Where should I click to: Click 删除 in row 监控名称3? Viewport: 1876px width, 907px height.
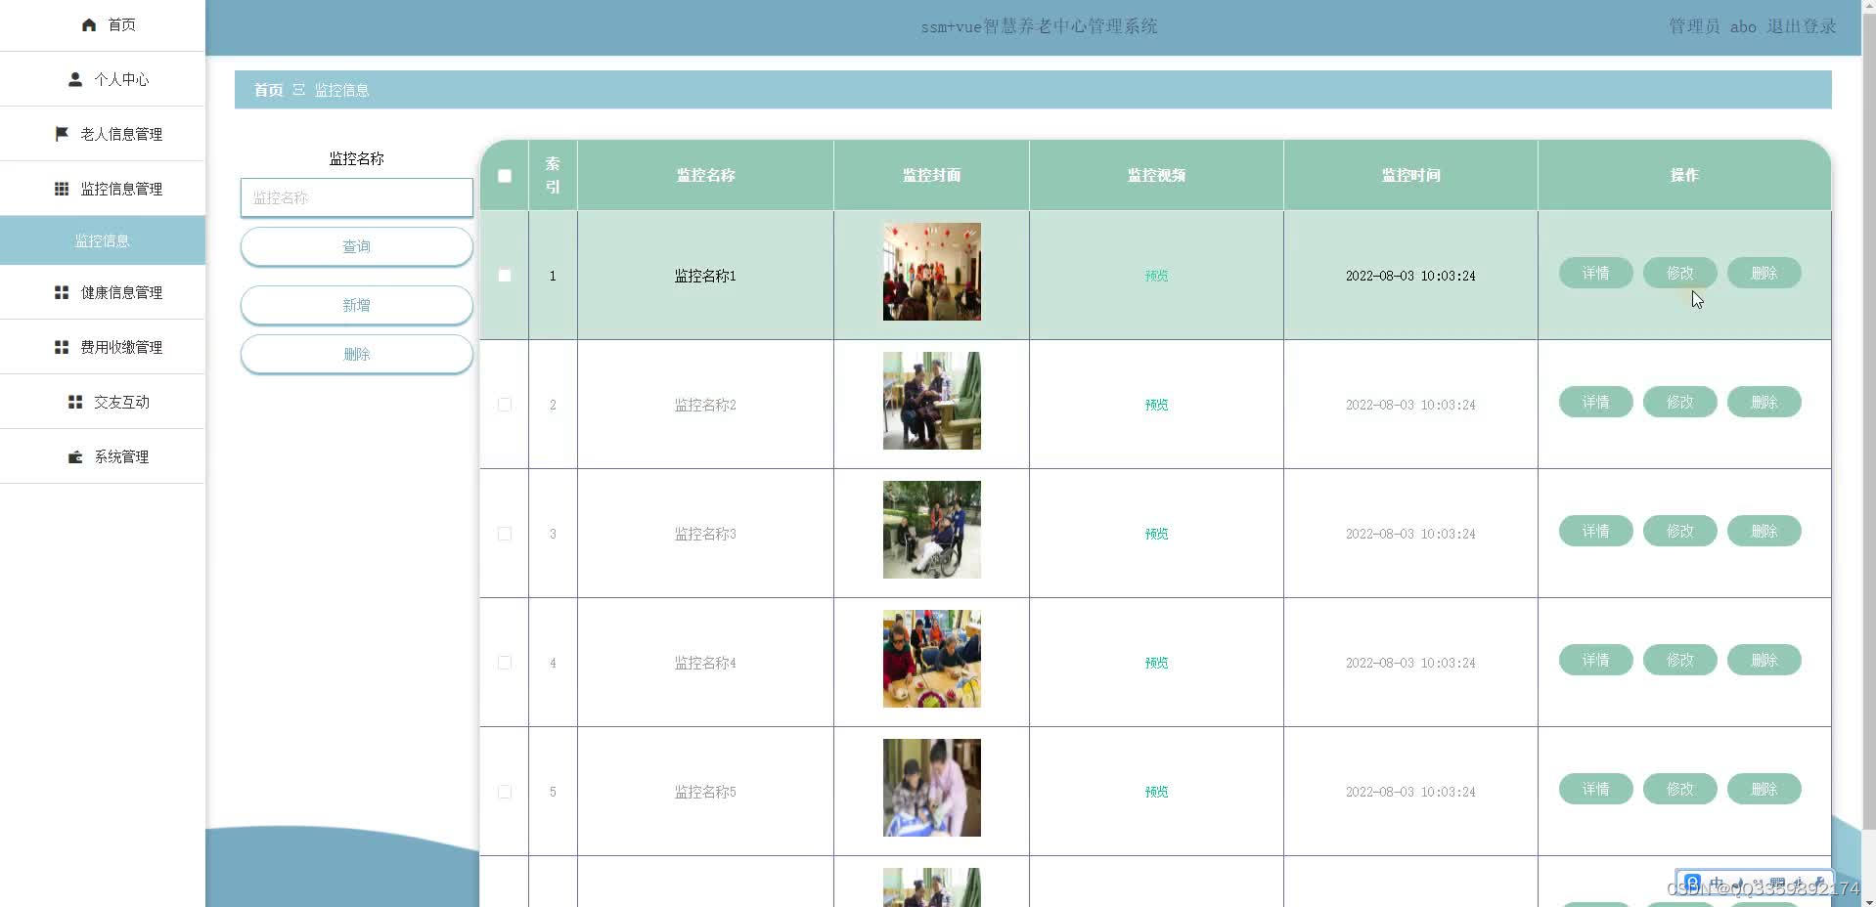click(x=1764, y=531)
